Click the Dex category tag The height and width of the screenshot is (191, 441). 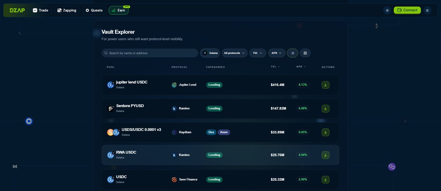pyautogui.click(x=211, y=132)
